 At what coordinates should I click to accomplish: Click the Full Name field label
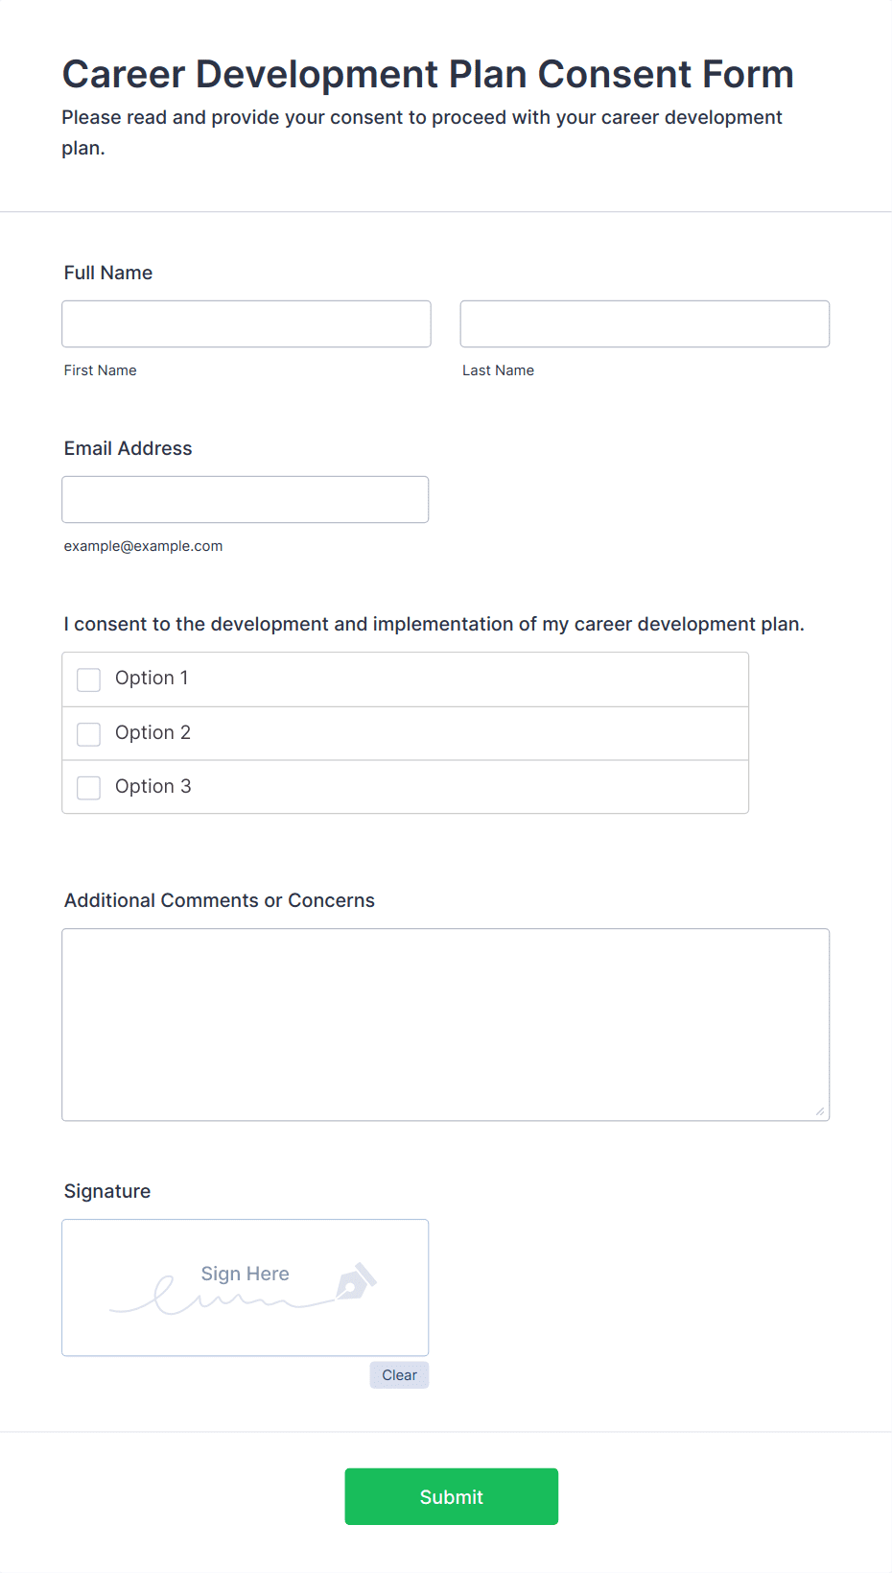108,273
